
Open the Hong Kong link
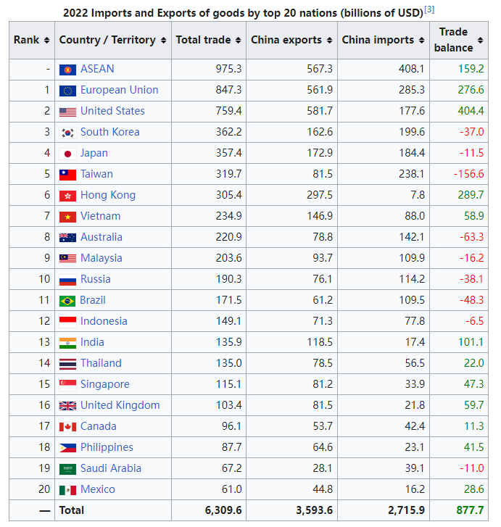point(108,195)
